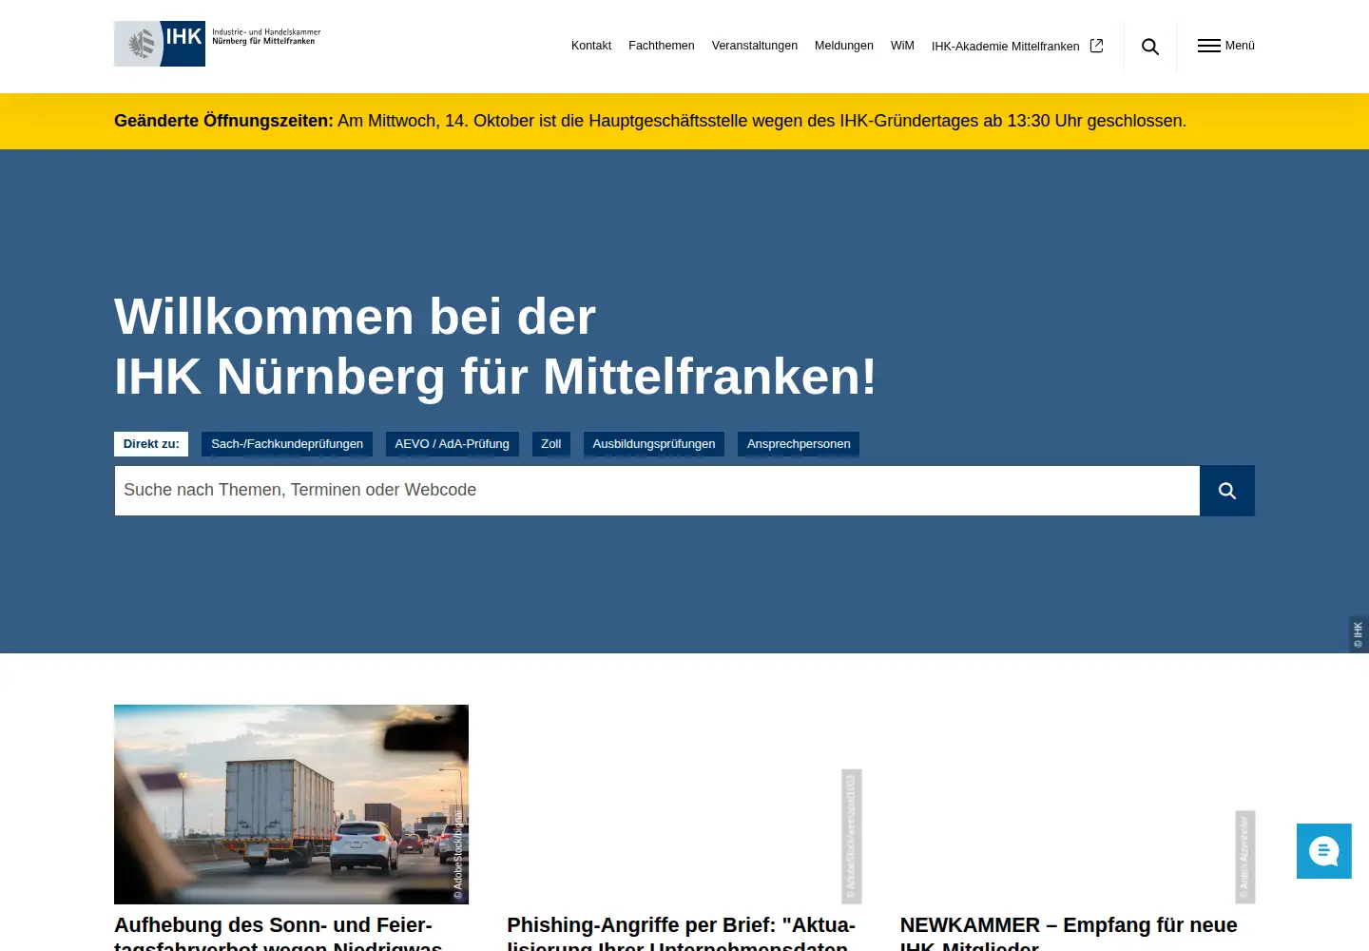Open article 'Aufhebung des Sonn- und Feier-'
1369x951 pixels.
pyautogui.click(x=279, y=932)
